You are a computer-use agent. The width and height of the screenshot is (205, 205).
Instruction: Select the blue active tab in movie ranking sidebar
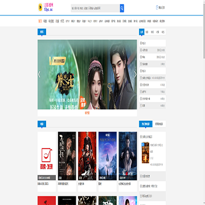coord(146,124)
